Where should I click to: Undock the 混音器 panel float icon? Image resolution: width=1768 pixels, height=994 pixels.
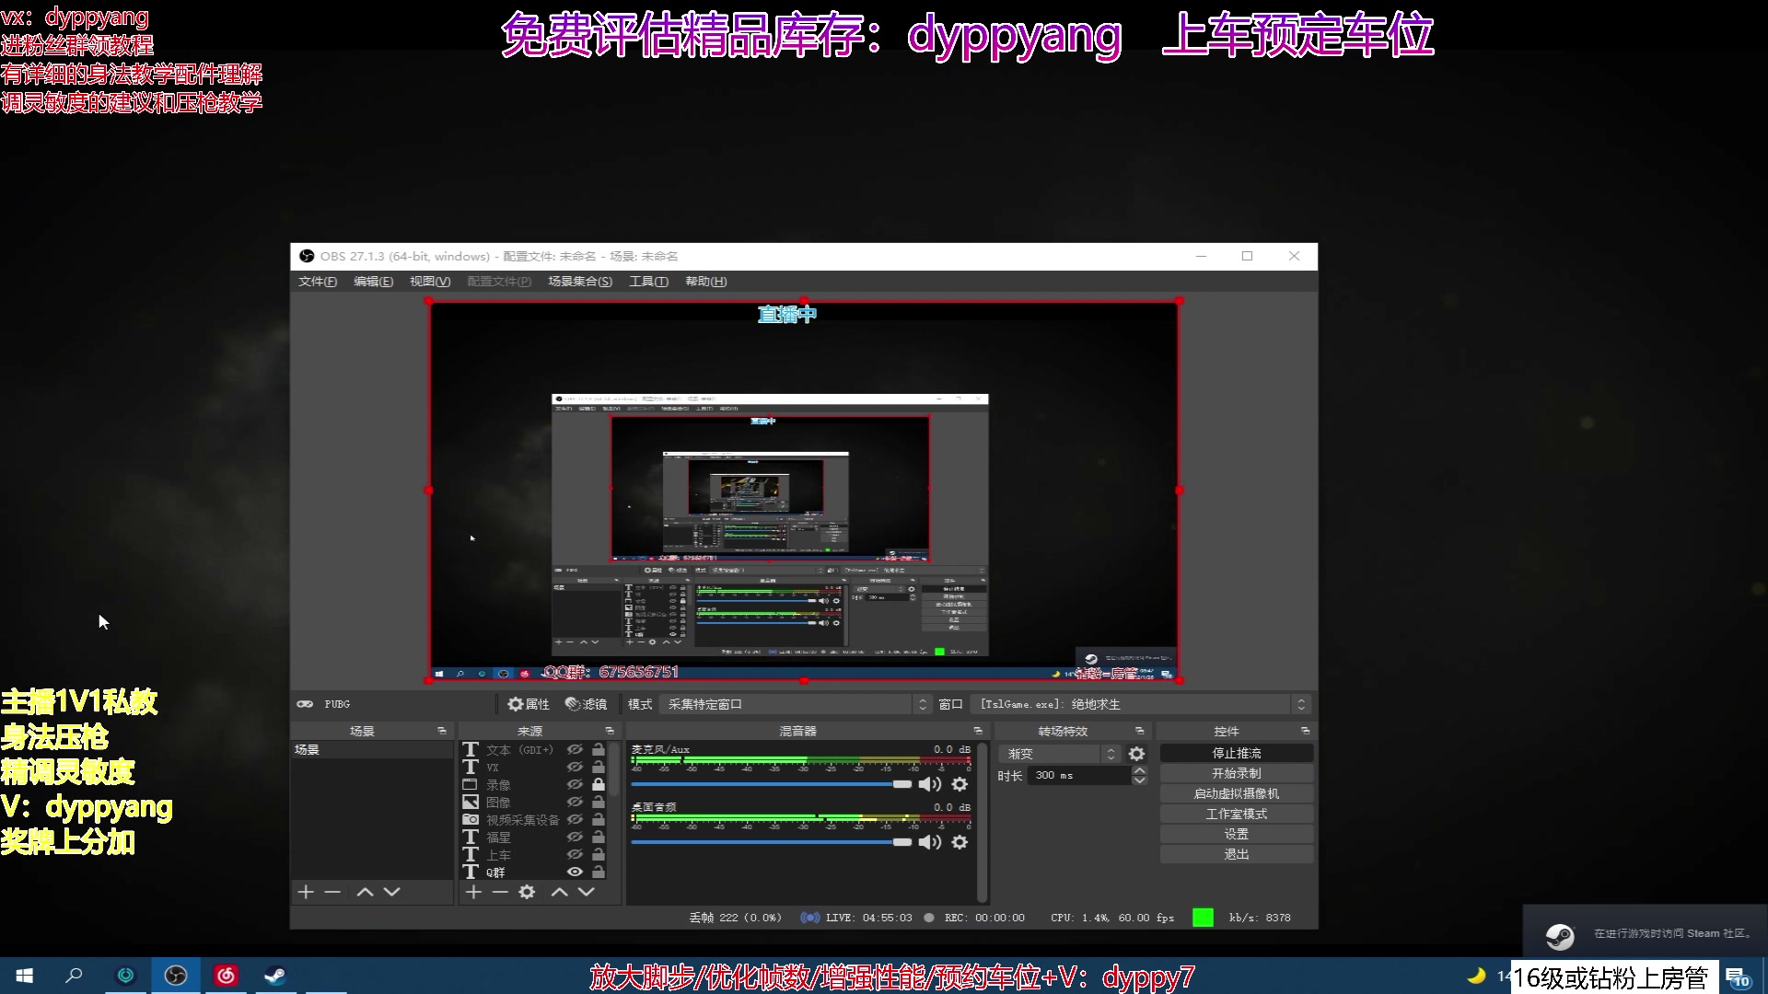pos(978,731)
